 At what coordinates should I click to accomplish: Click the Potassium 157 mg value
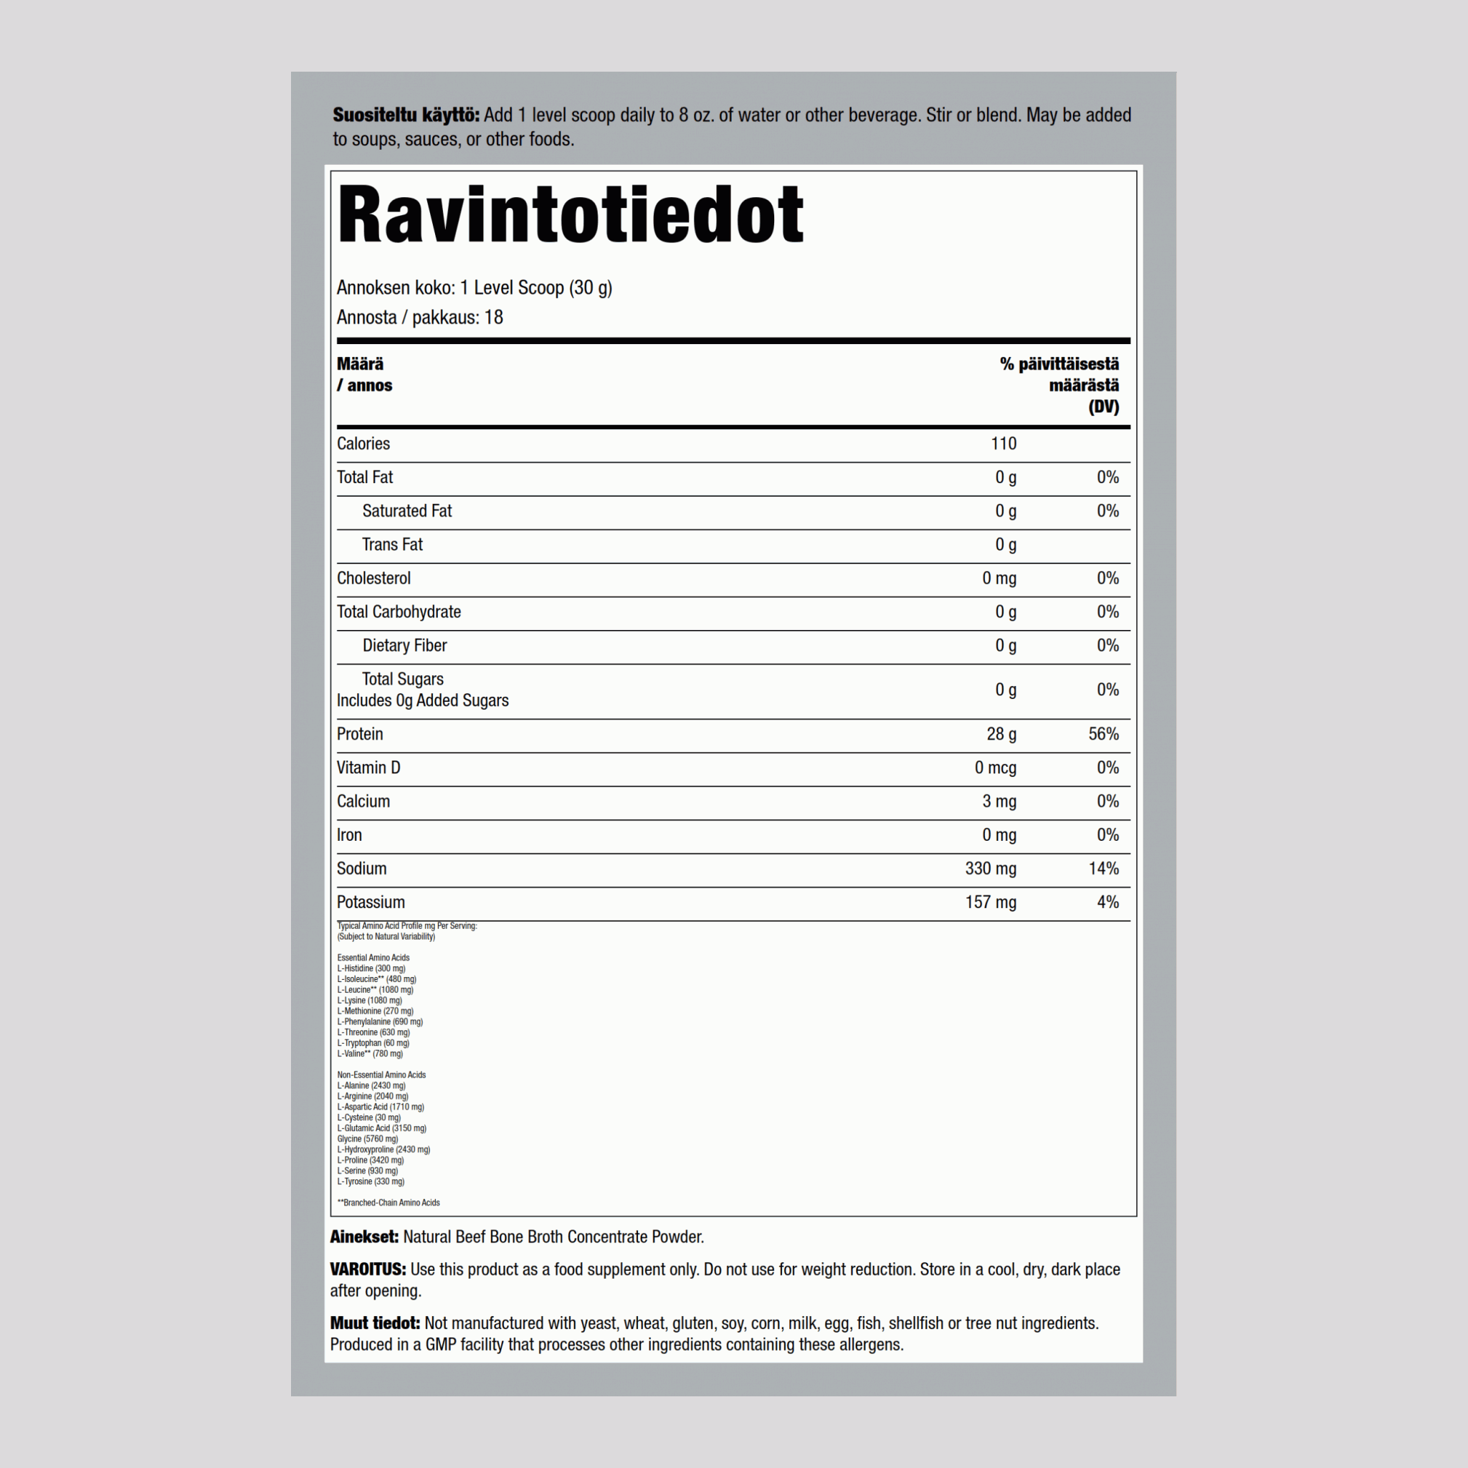991,902
